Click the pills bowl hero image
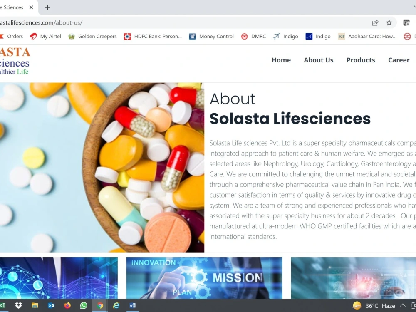 pos(102,167)
